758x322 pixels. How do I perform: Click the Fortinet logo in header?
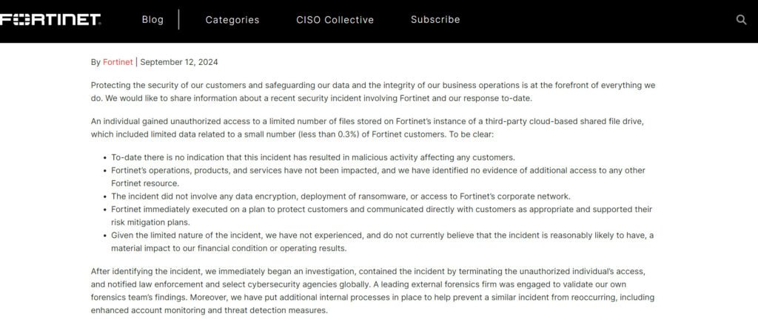click(50, 20)
